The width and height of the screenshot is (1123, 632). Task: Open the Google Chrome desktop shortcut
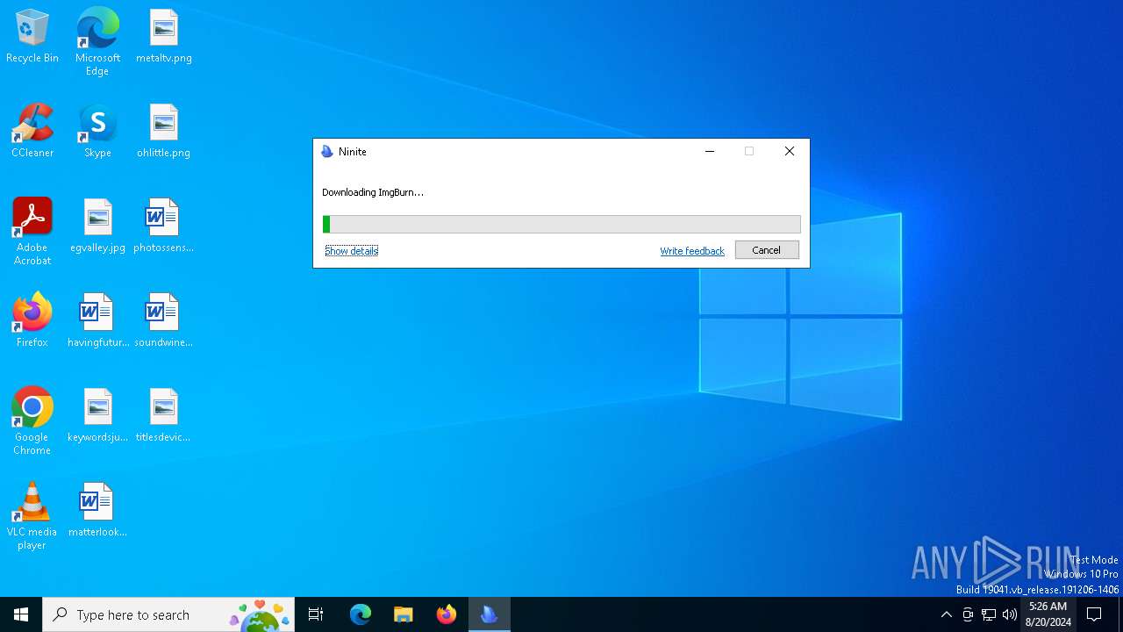(32, 421)
